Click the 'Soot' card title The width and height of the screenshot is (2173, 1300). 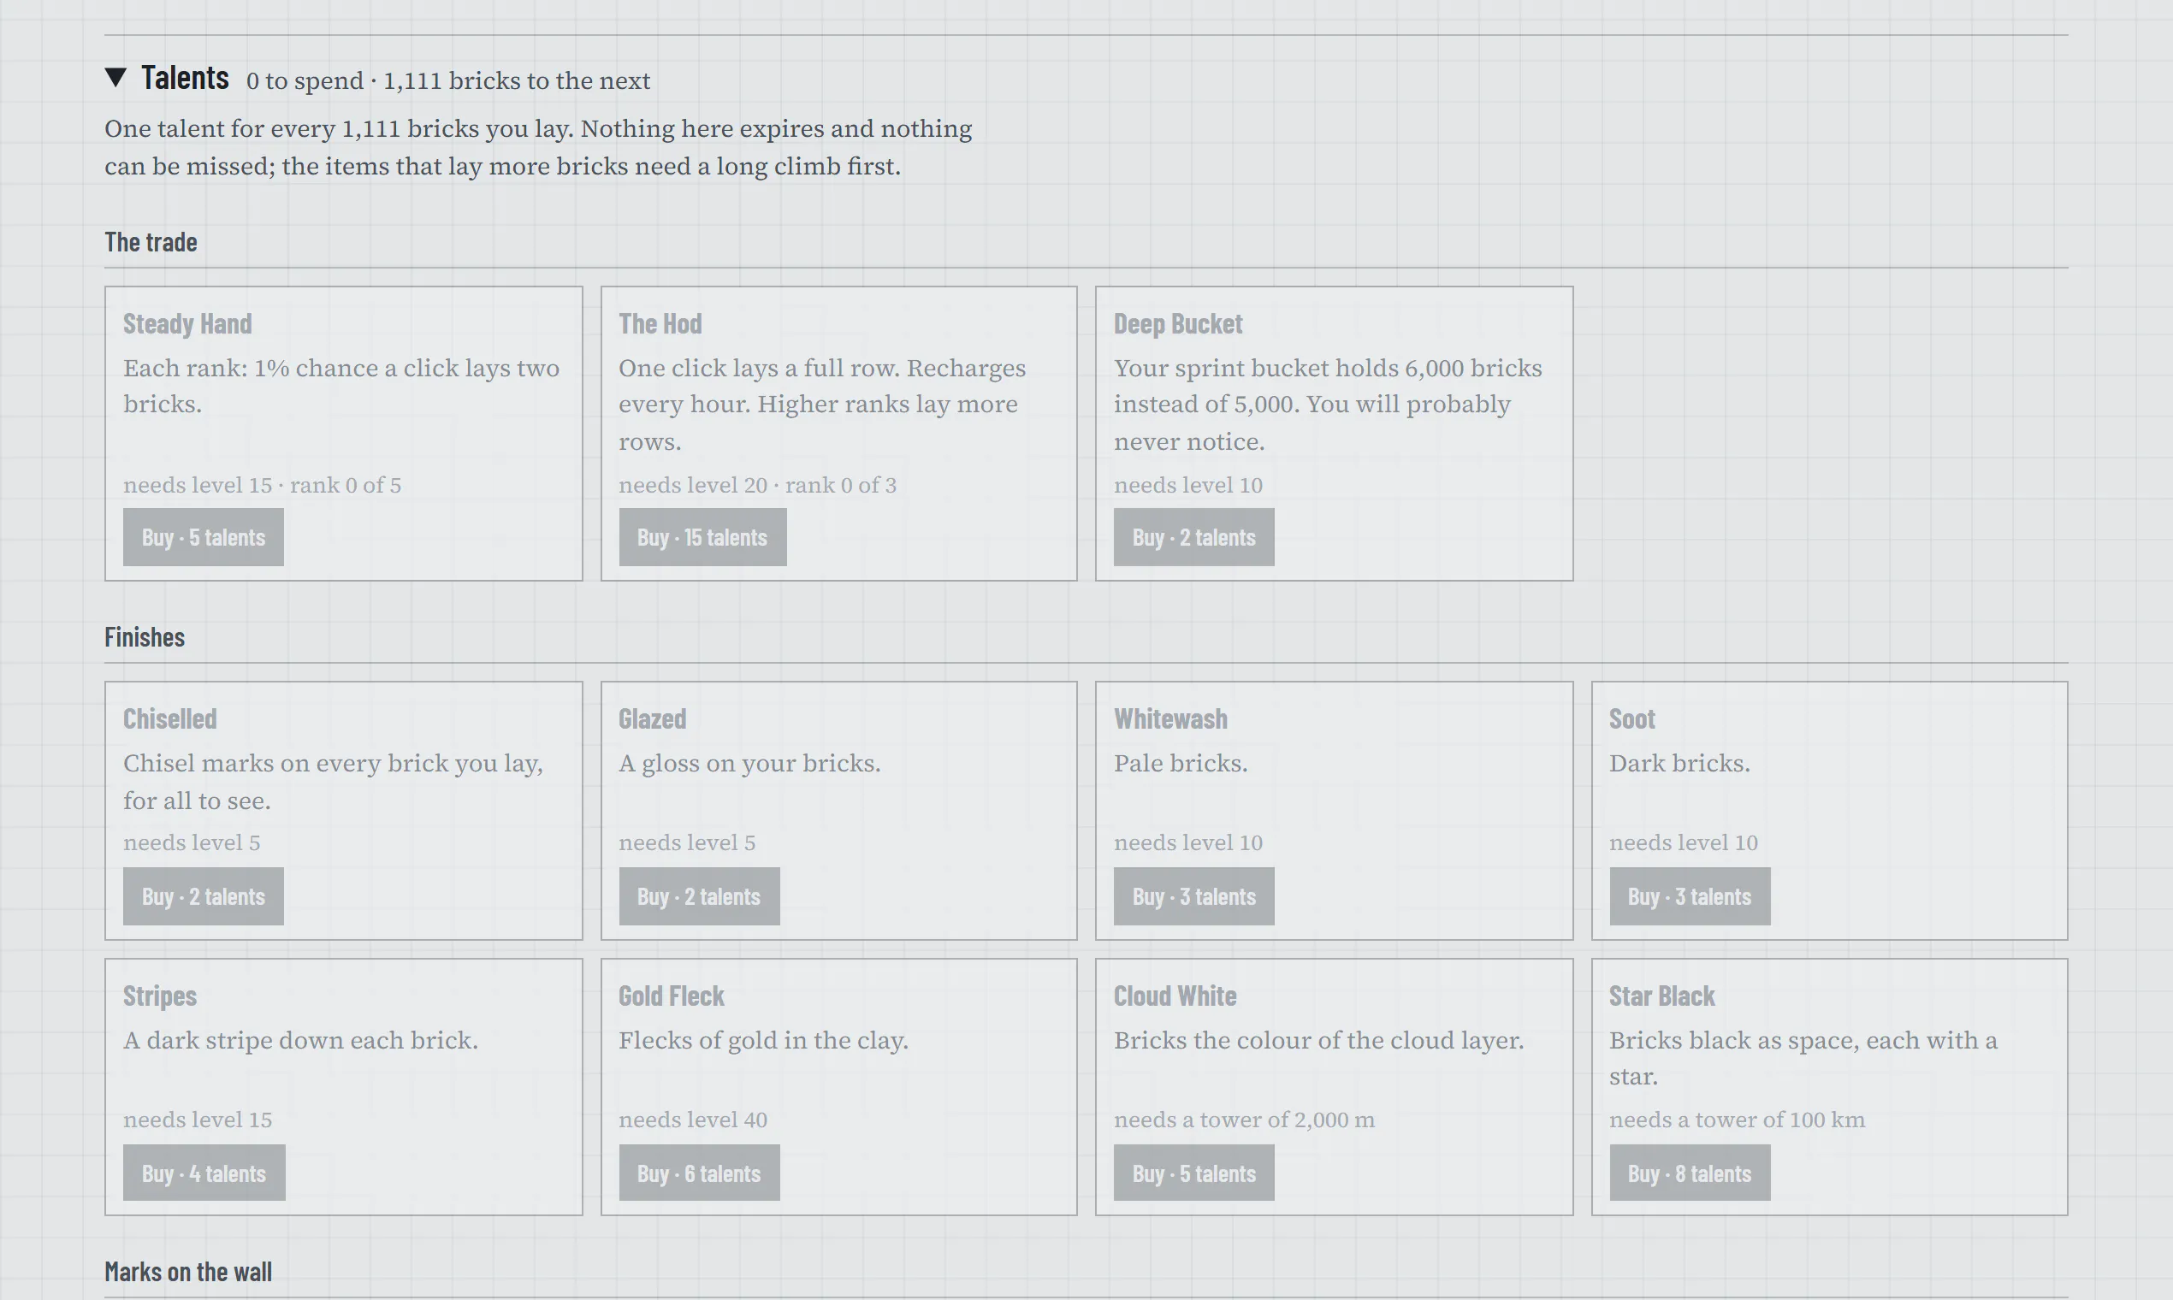point(1631,719)
